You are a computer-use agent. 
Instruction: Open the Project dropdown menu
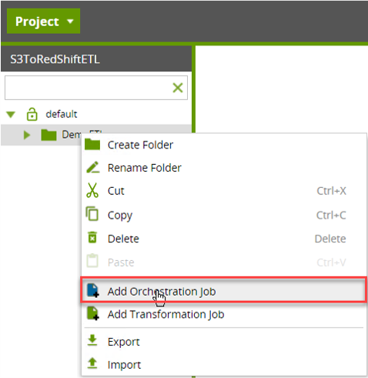43,21
